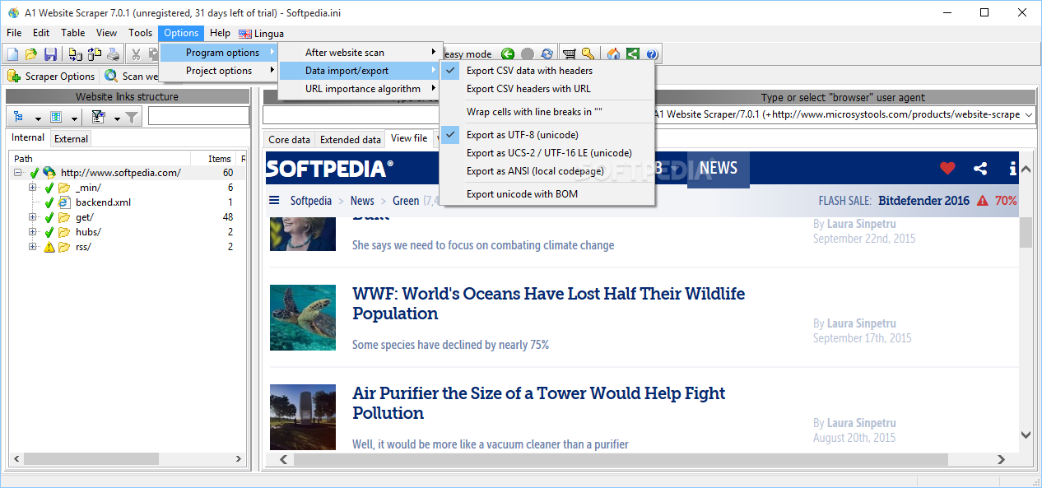Click the Green breadcrumb link
The image size is (1042, 488).
406,201
